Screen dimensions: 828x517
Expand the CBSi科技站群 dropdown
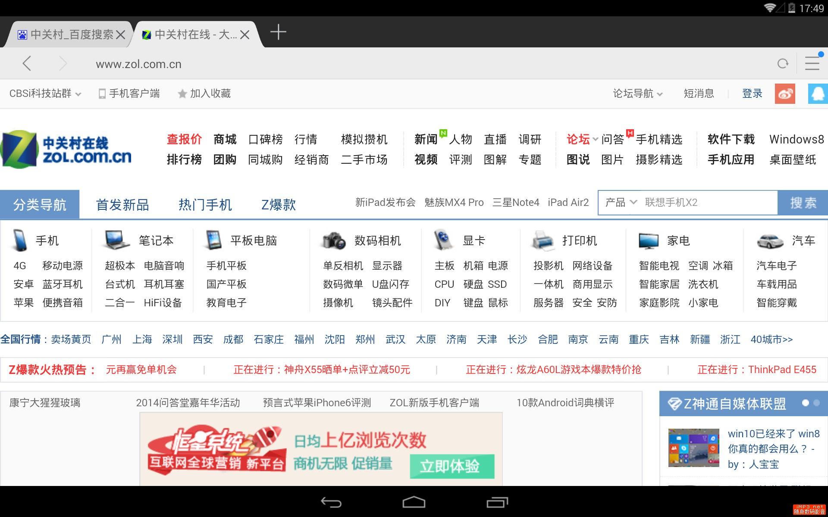click(x=45, y=93)
